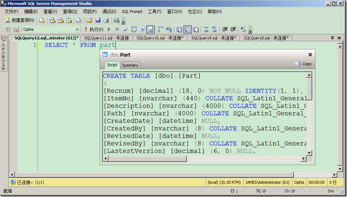Click Copy in the dbo.Part popup
Screen dimensions: 347x197
point(303,64)
